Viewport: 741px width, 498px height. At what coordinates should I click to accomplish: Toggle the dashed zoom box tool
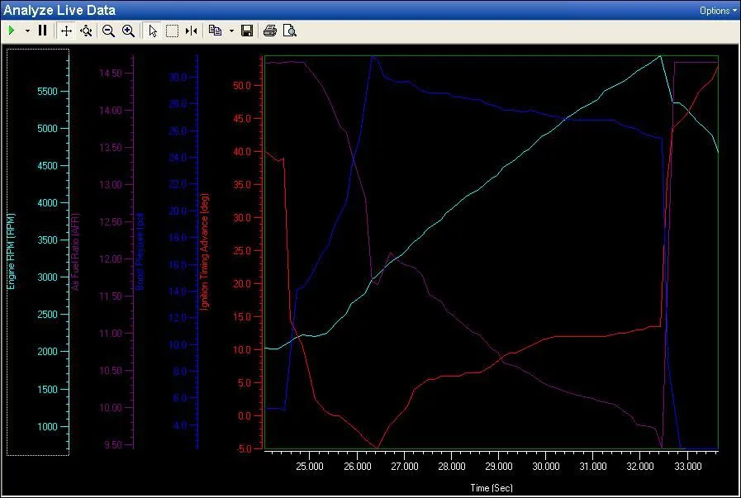pyautogui.click(x=172, y=31)
